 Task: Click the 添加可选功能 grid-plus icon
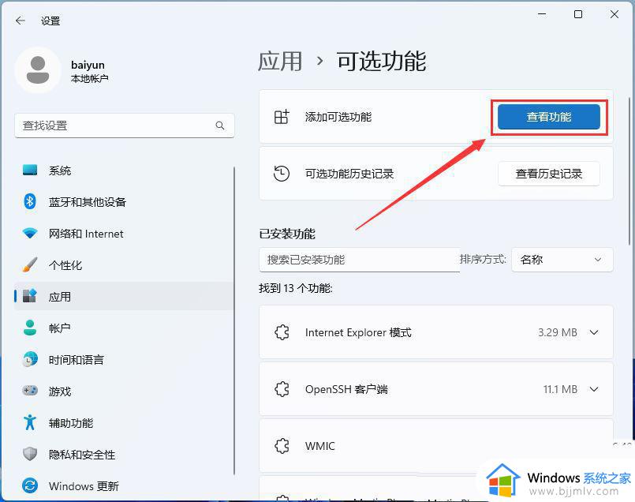tap(282, 117)
